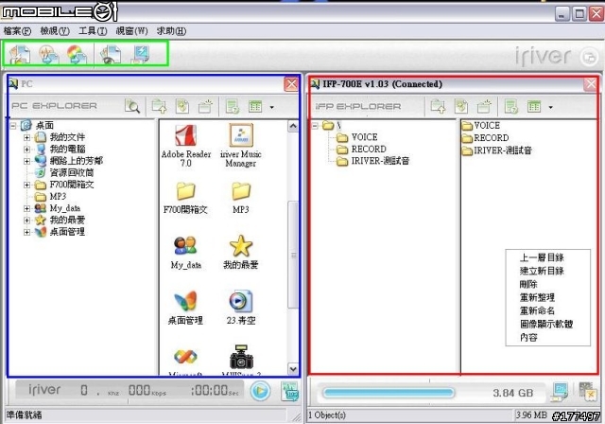Click the colorful disc transfer toolbar icon
Viewport: 605px width, 424px height.
[78, 54]
